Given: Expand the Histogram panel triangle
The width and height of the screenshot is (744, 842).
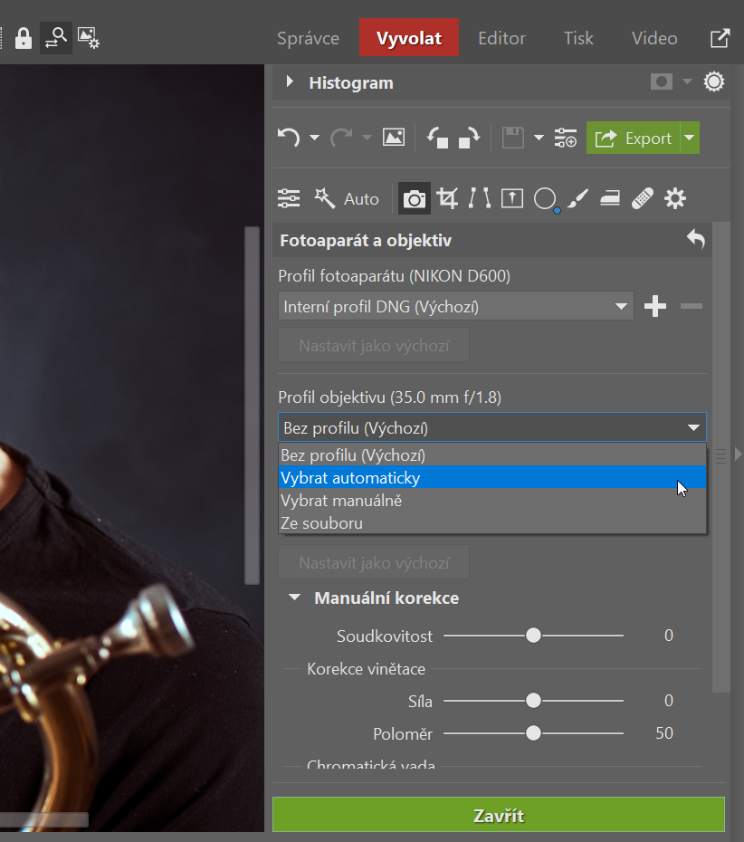Looking at the screenshot, I should 290,81.
